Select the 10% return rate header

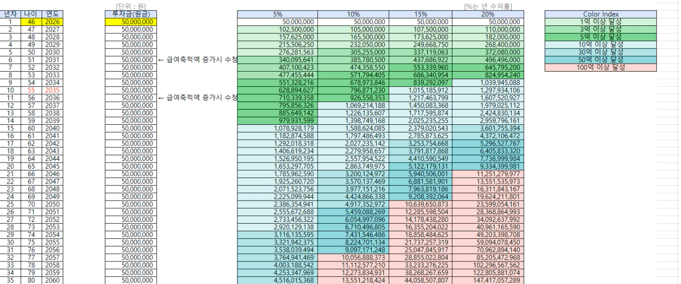click(x=352, y=15)
